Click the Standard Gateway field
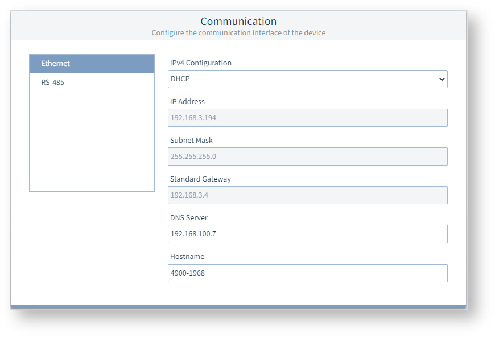This screenshot has height=337, width=495. click(x=307, y=195)
